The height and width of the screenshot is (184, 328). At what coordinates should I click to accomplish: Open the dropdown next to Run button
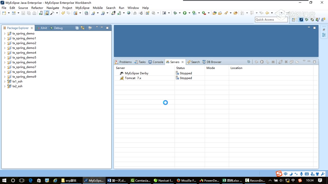tap(189, 13)
